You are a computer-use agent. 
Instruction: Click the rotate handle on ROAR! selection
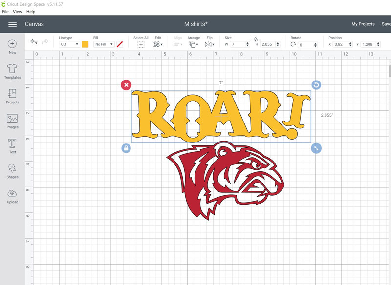pos(316,85)
